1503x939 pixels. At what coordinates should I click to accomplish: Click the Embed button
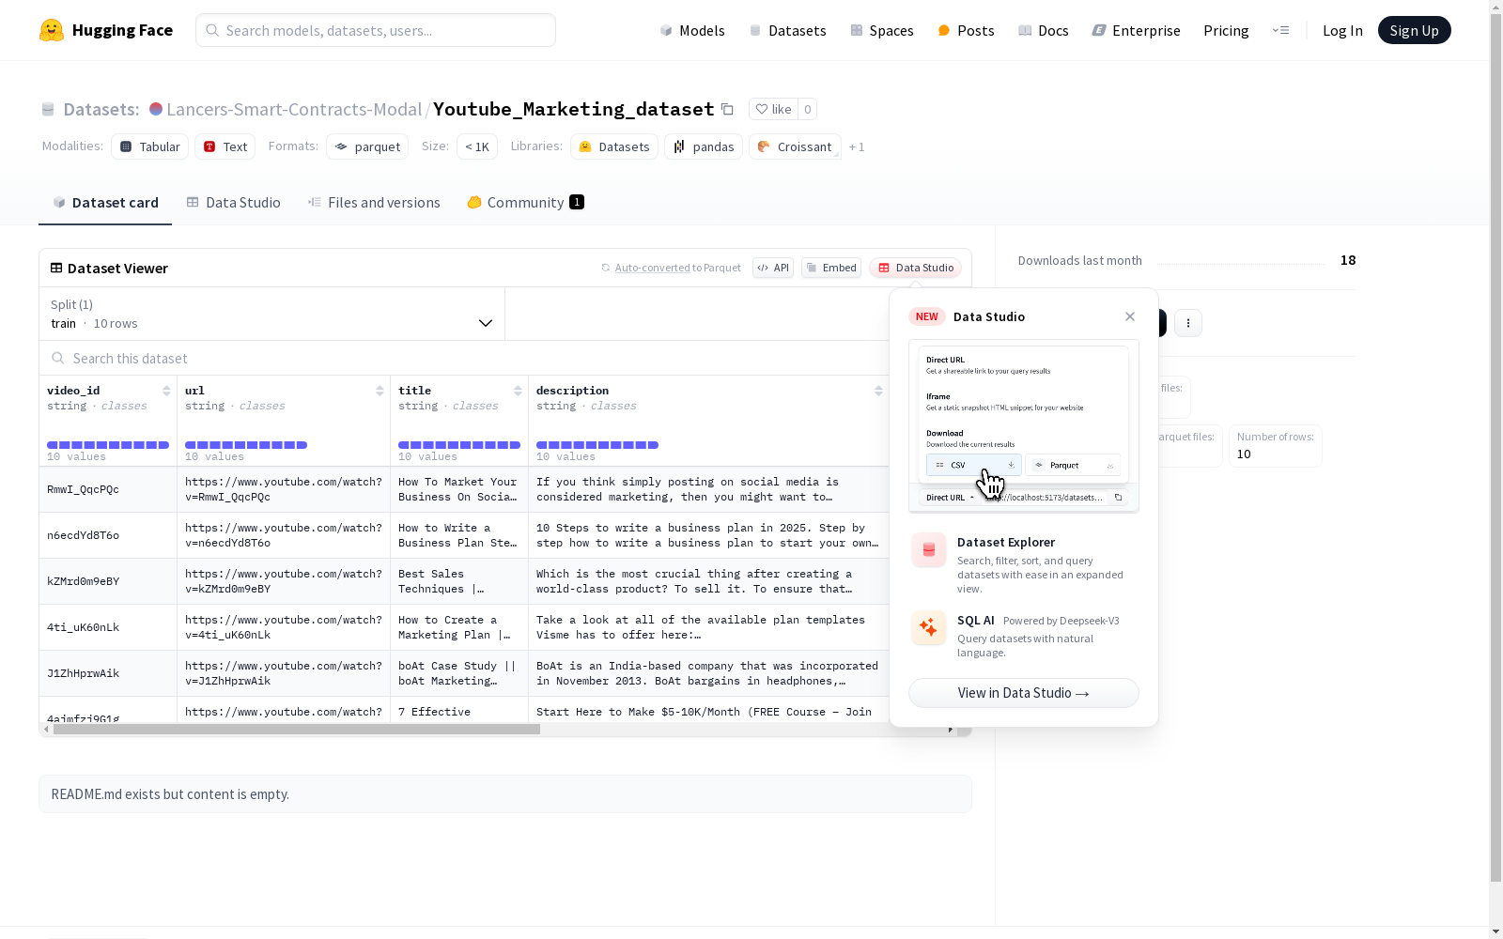tap(831, 268)
